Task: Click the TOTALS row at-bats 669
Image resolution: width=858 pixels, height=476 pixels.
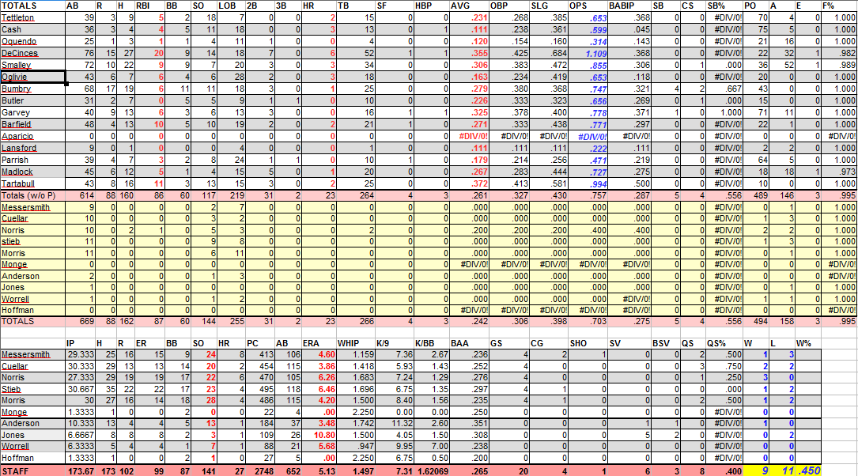Action: point(80,322)
